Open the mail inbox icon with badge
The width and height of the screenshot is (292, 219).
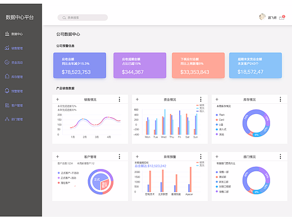coord(282,17)
